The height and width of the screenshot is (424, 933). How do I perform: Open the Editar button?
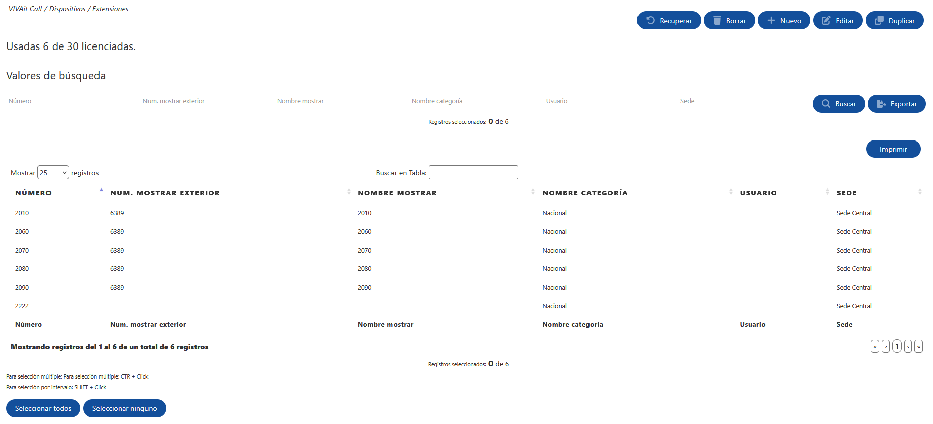pyautogui.click(x=838, y=20)
